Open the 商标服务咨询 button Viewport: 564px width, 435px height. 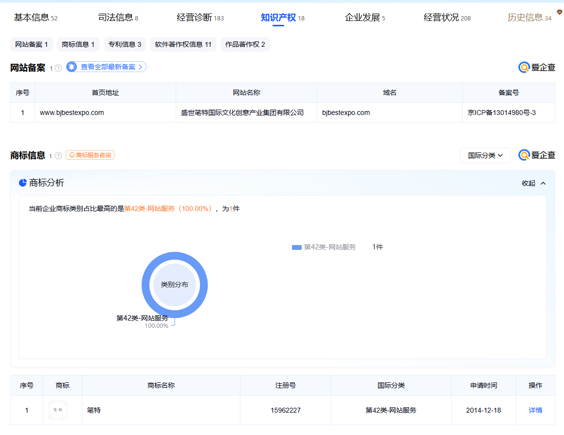pos(90,155)
